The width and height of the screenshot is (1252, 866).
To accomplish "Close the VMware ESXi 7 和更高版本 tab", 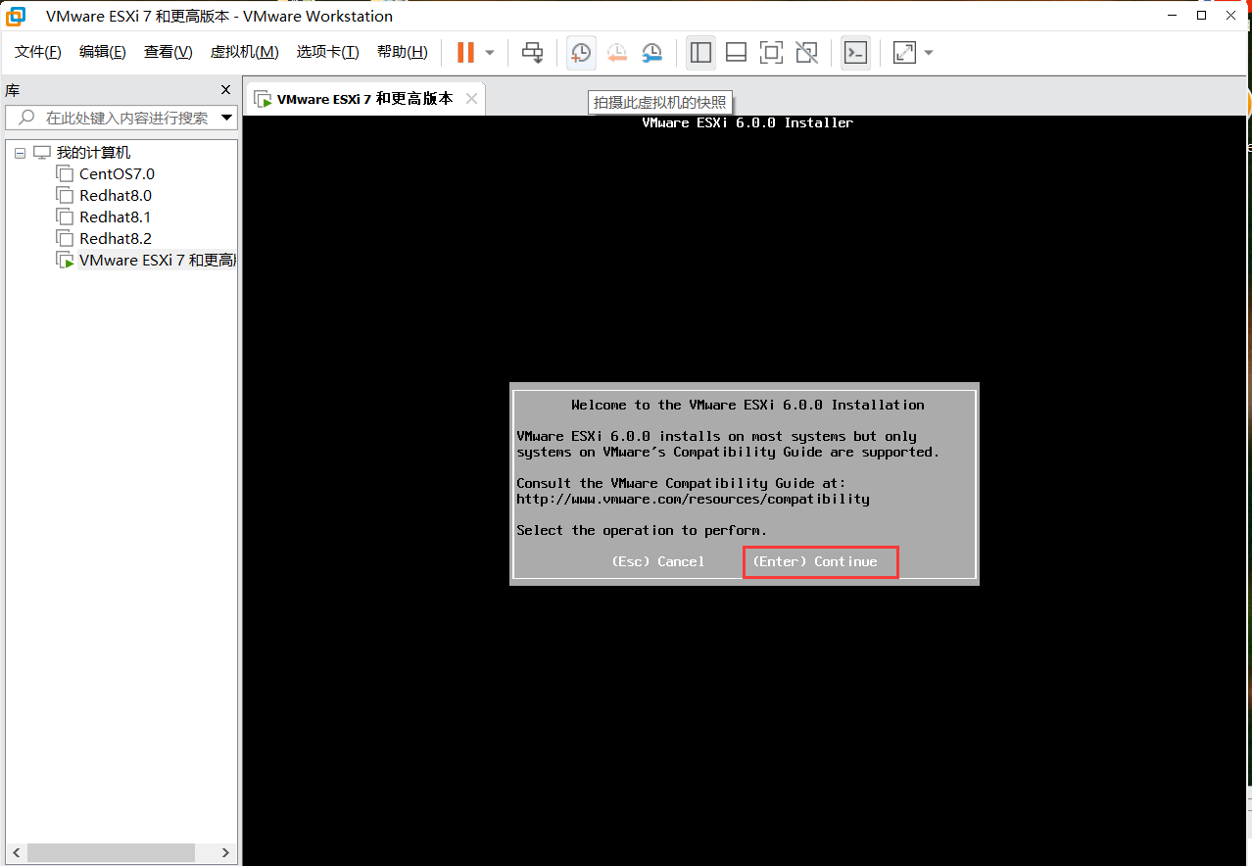I will 471,99.
